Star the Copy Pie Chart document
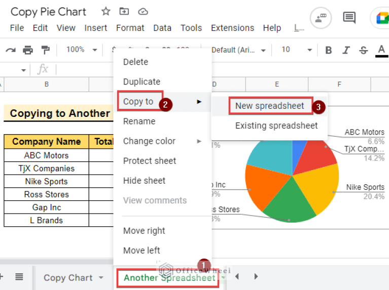Screen dimensions: 389x290 105,11
